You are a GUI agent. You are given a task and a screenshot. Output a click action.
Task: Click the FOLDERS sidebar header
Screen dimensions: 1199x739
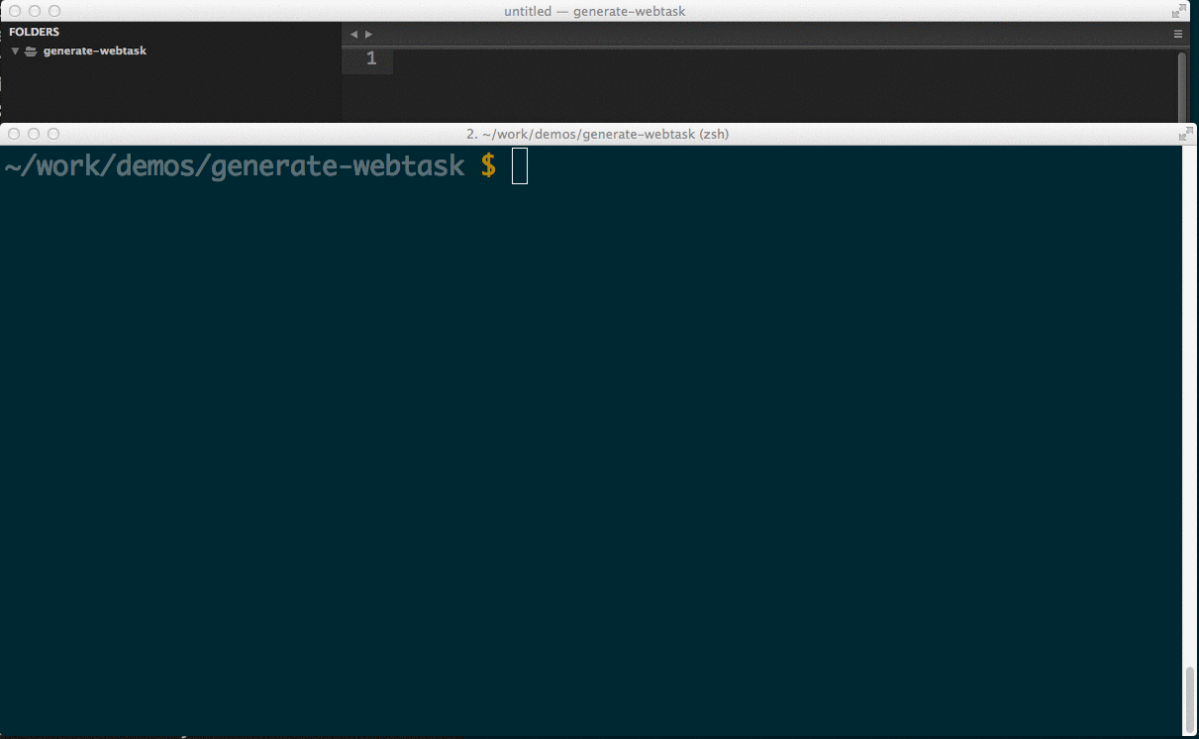point(35,32)
